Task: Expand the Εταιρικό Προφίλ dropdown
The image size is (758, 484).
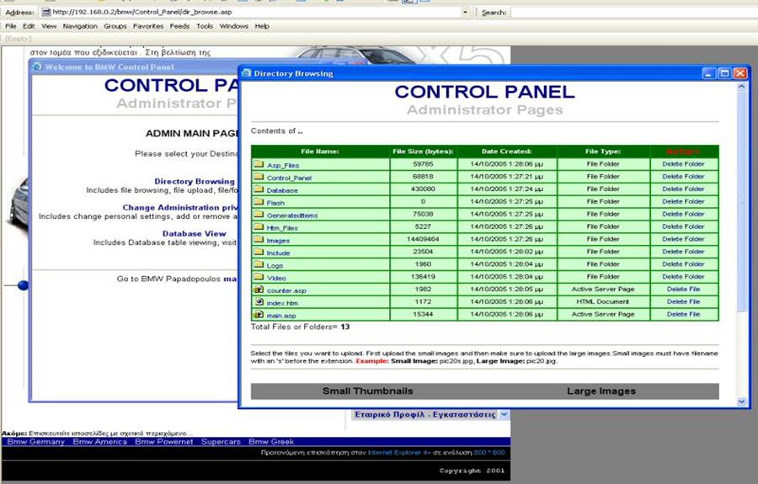Action: click(x=504, y=414)
